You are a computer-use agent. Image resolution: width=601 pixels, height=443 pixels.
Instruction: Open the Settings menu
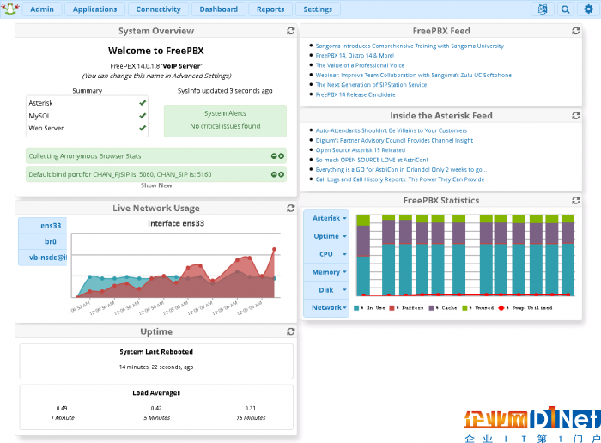tap(318, 9)
